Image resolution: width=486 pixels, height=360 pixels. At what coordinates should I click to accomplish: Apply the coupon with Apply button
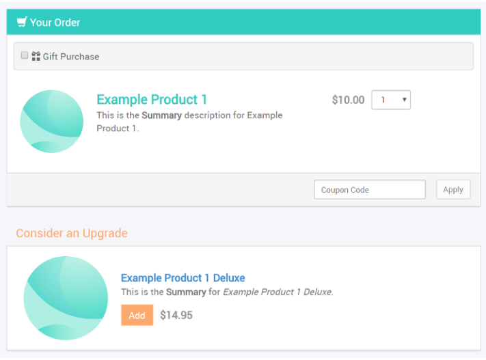pyautogui.click(x=453, y=190)
